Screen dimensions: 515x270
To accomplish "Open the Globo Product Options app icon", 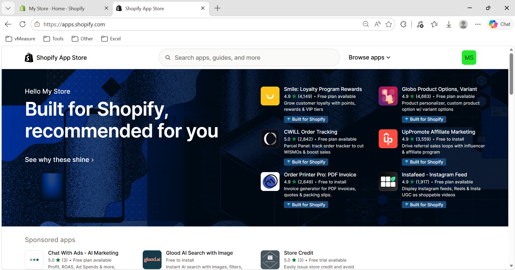I will pos(388,96).
